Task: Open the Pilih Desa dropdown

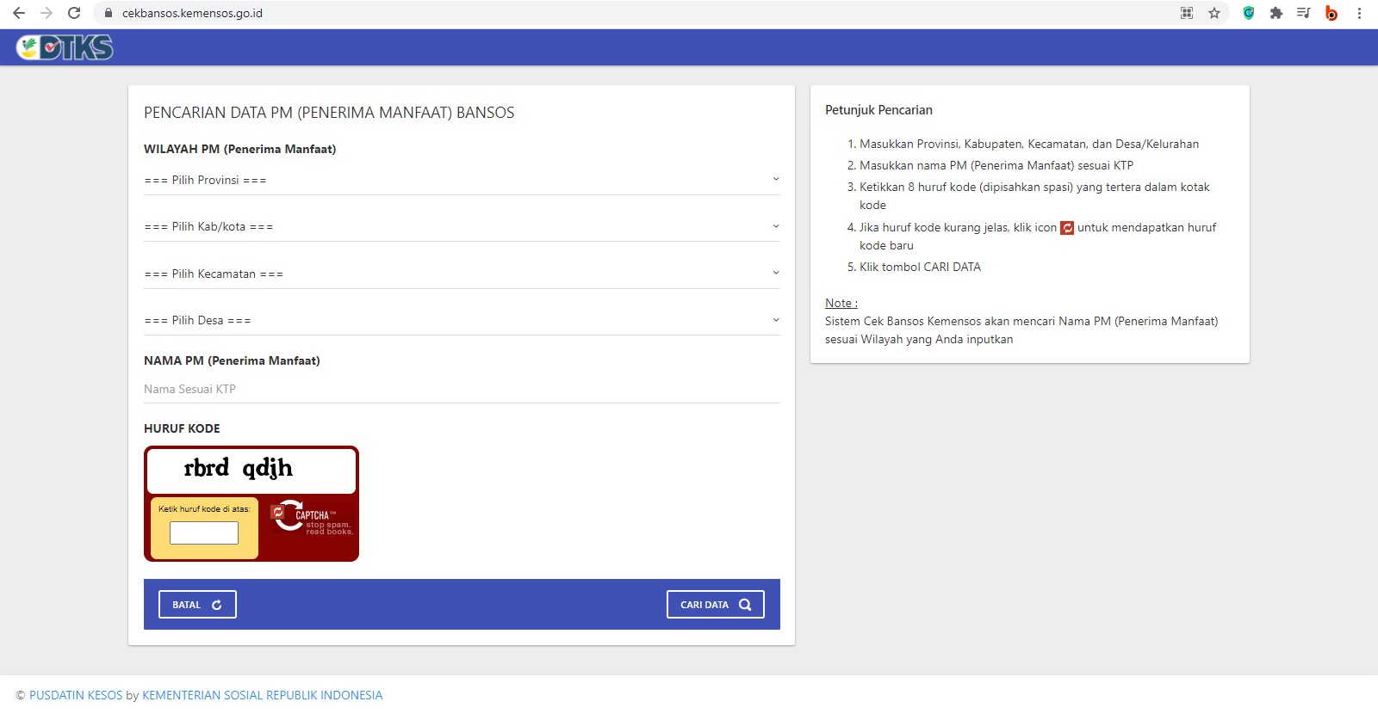Action: click(x=462, y=320)
